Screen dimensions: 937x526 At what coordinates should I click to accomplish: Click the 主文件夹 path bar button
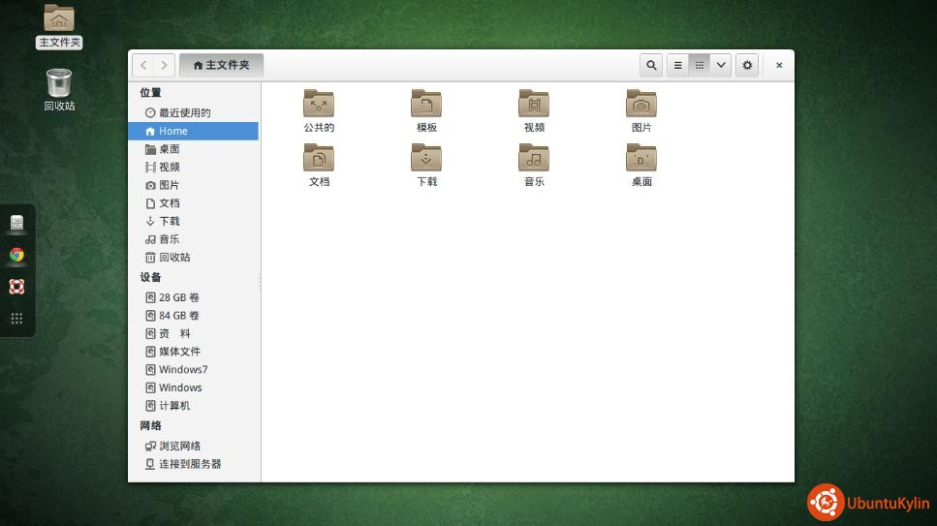click(x=221, y=65)
